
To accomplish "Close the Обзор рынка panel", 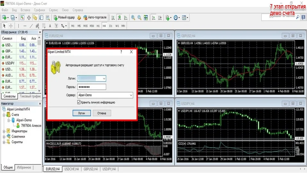I will click(x=40, y=32).
